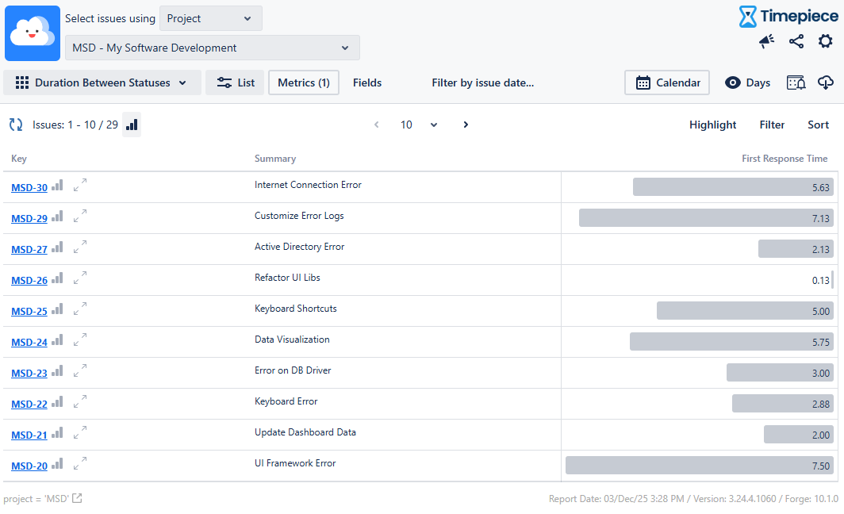This screenshot has height=514, width=844.
Task: Open bar chart icon for MSD-27
Action: coord(58,247)
